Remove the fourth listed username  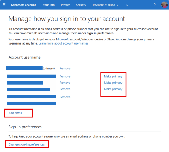[65, 89]
